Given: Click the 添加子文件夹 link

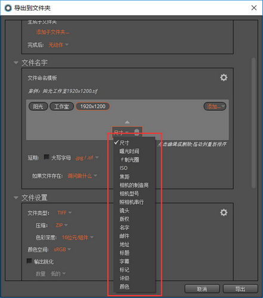Looking at the screenshot, I should [52, 32].
